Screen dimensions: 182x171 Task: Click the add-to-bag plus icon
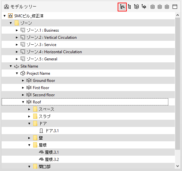click(152, 7)
